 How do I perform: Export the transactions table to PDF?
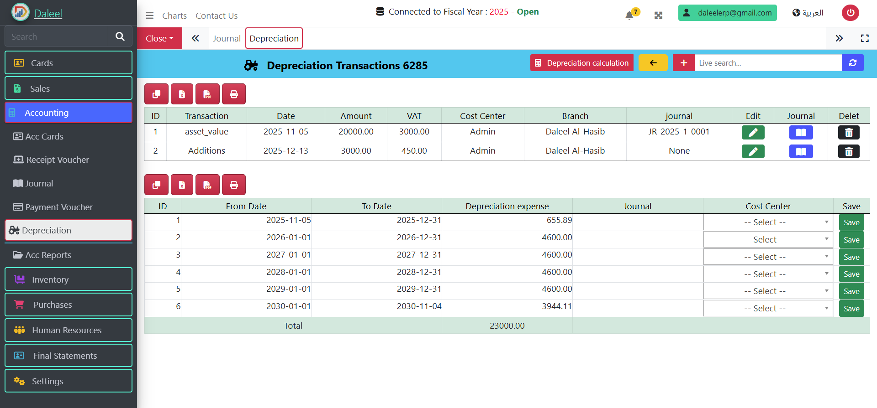207,94
